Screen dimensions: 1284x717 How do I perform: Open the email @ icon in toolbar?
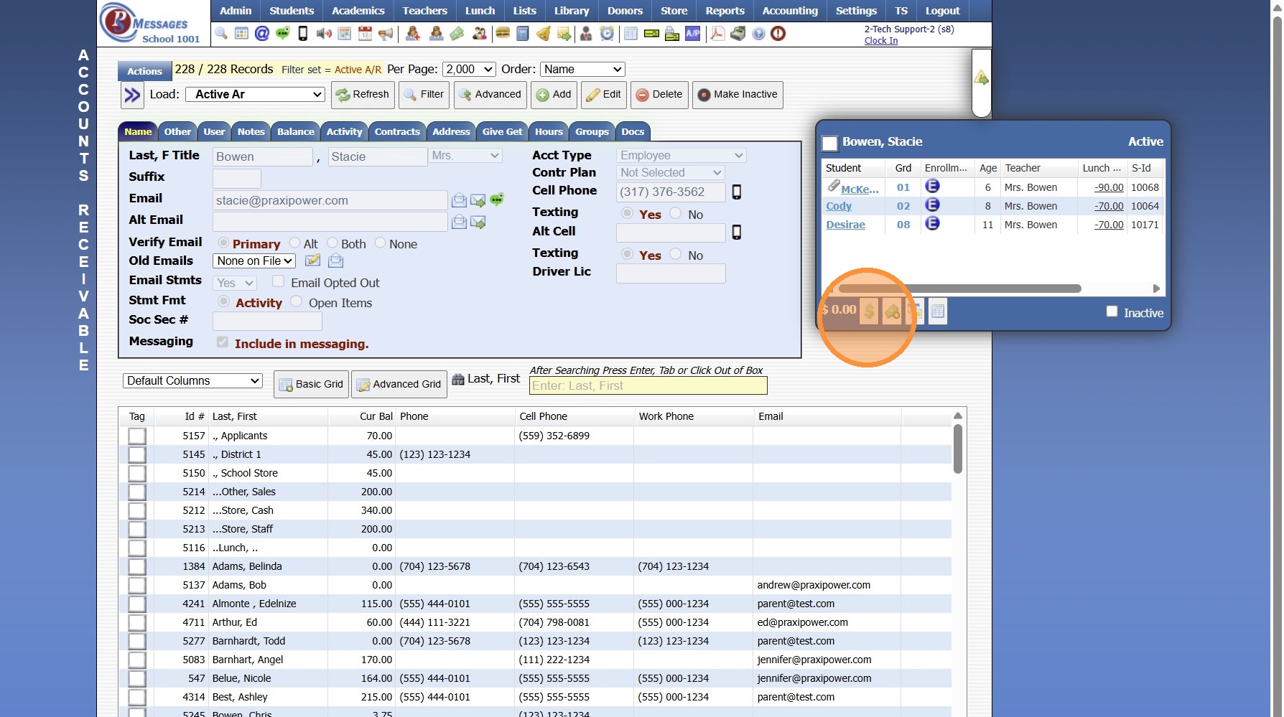point(262,34)
